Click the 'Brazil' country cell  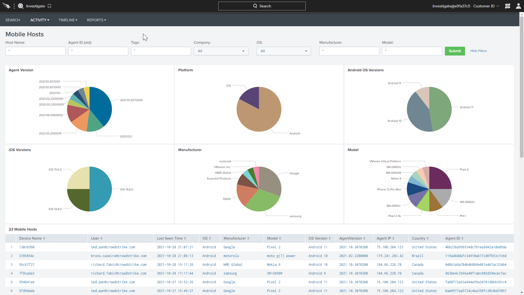[418, 256]
